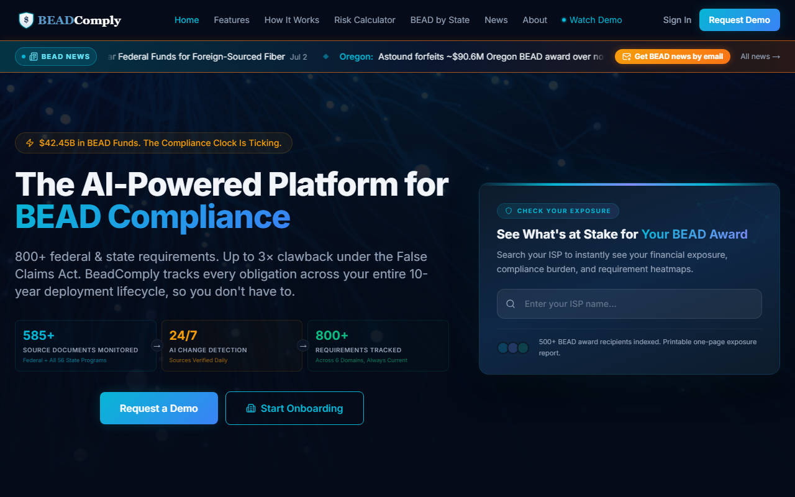The image size is (795, 497).
Task: Click the CHECK YOUR EXPOSURE badge
Action: (558, 211)
